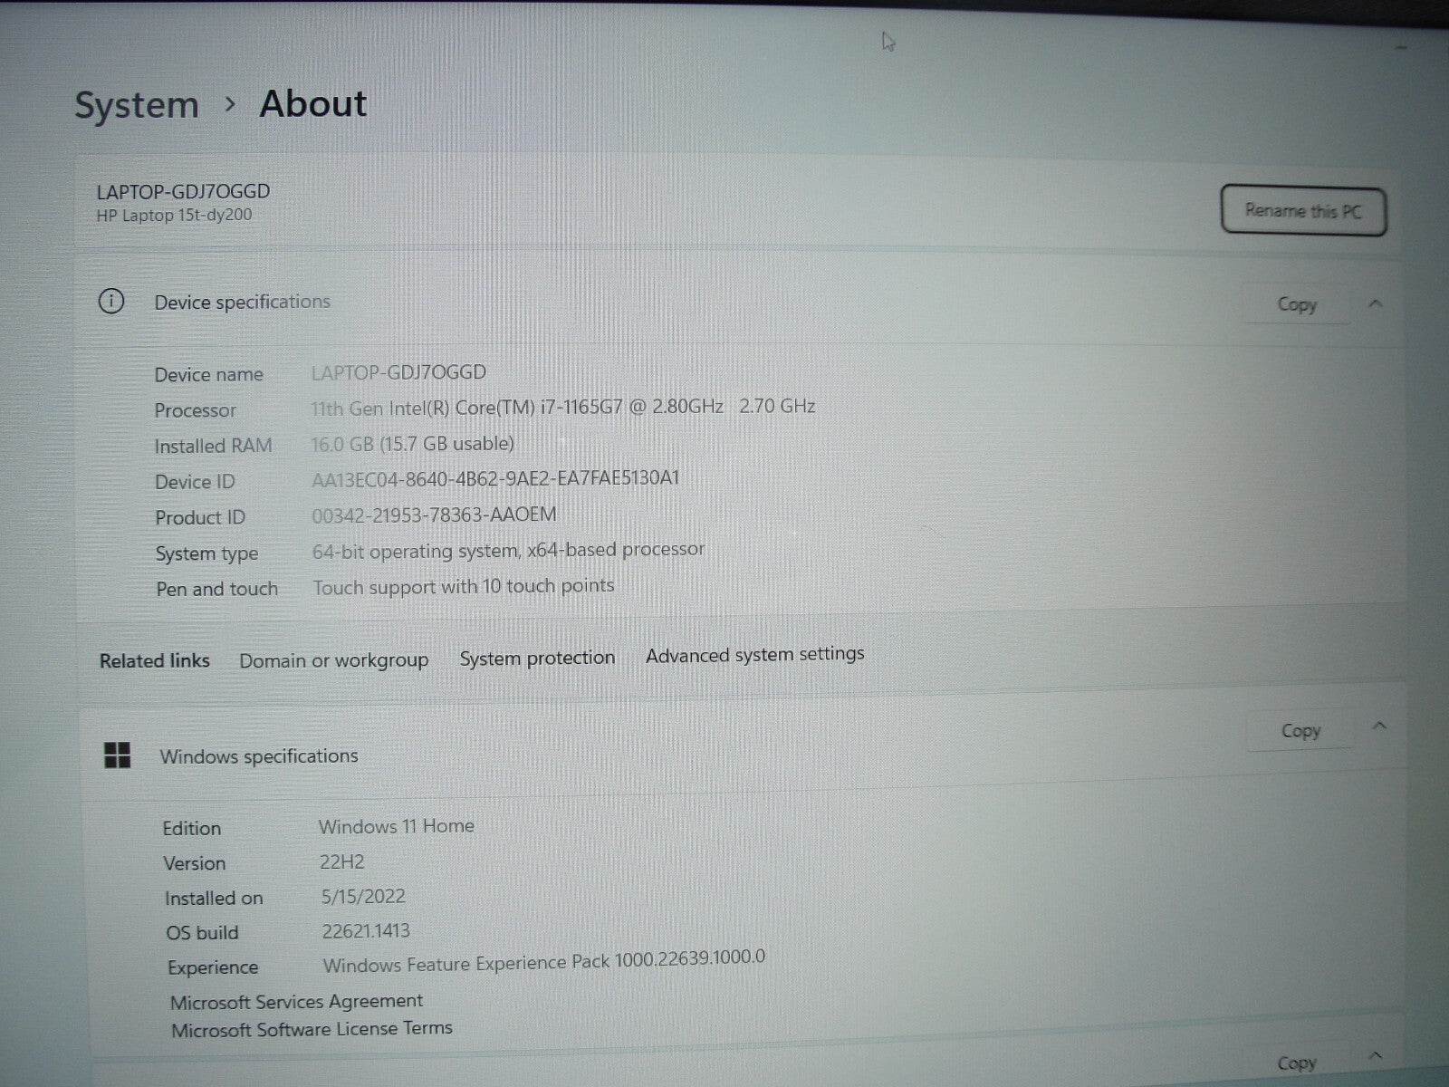Collapse the Windows specifications section
The height and width of the screenshot is (1087, 1449).
click(1379, 726)
